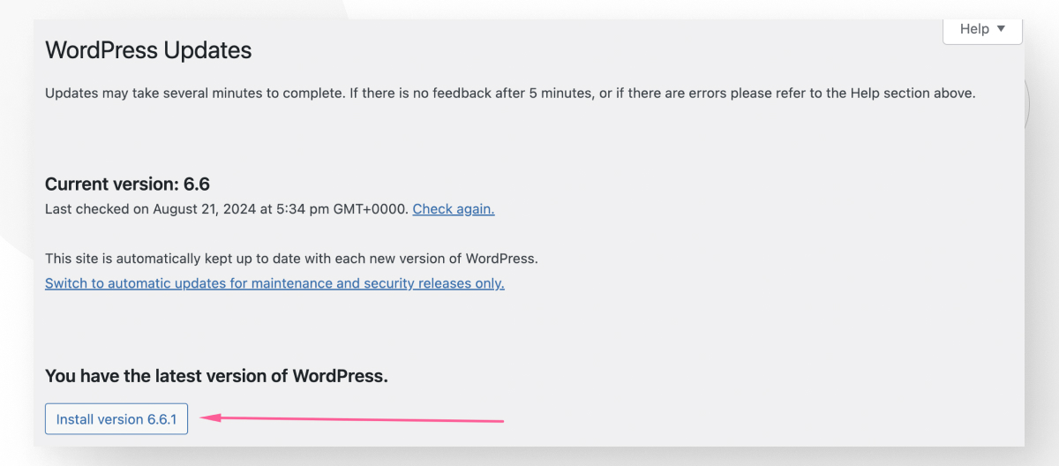This screenshot has height=466, width=1059.
Task: Click 'Last checked on' label text
Action: coord(97,209)
